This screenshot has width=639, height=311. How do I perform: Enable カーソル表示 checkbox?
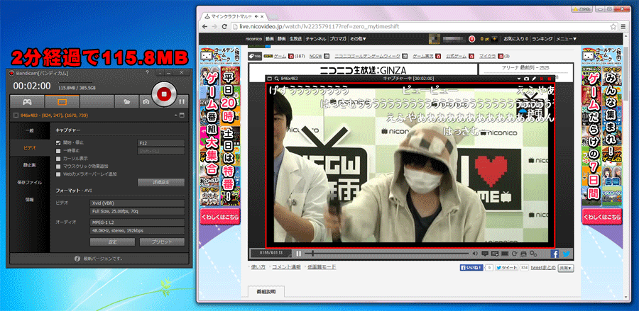click(x=58, y=158)
